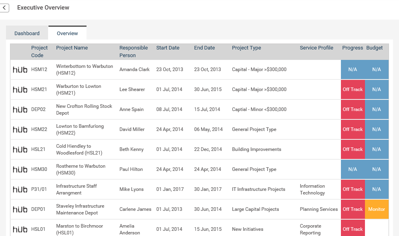Click Cold Hiendley to Woodlesford (HSL21)
This screenshot has width=399, height=236.
point(79,149)
